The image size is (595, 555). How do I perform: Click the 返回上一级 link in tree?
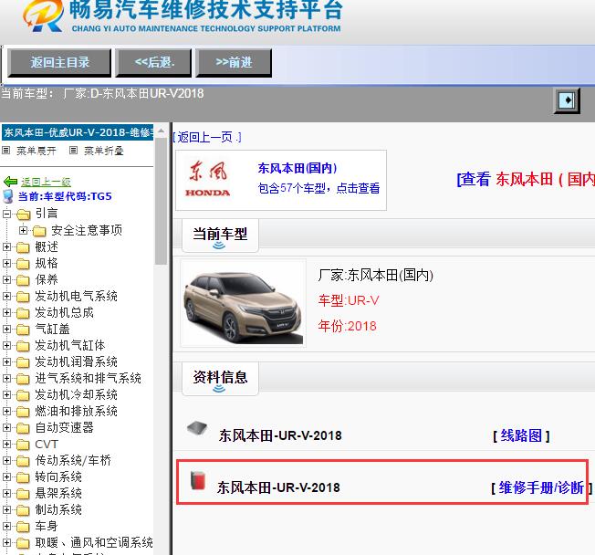[46, 182]
